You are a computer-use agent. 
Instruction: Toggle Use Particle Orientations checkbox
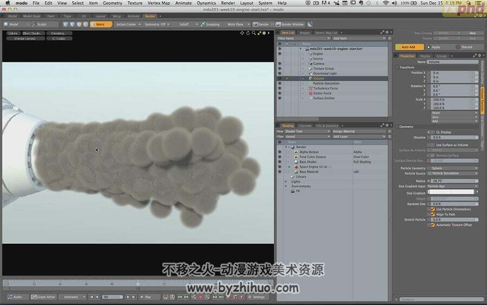click(433, 209)
